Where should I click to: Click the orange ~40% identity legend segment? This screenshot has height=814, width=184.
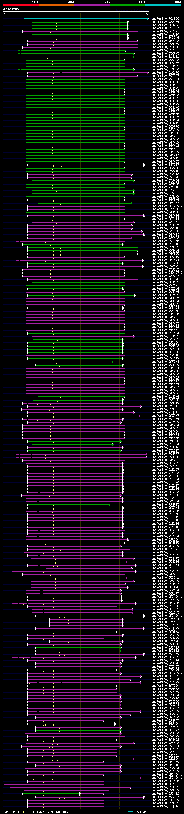coord(56,5)
